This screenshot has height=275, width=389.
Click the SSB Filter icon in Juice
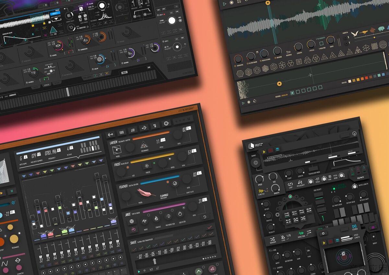click(x=180, y=214)
